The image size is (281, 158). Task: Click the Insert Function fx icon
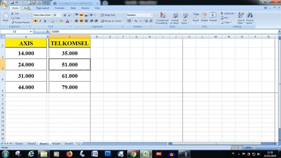pyautogui.click(x=47, y=32)
